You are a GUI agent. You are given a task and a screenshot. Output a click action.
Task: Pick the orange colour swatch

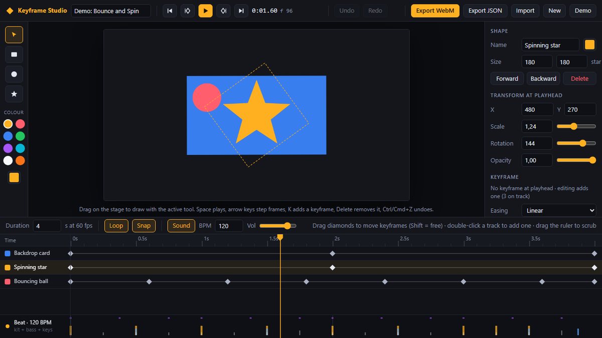tap(20, 161)
